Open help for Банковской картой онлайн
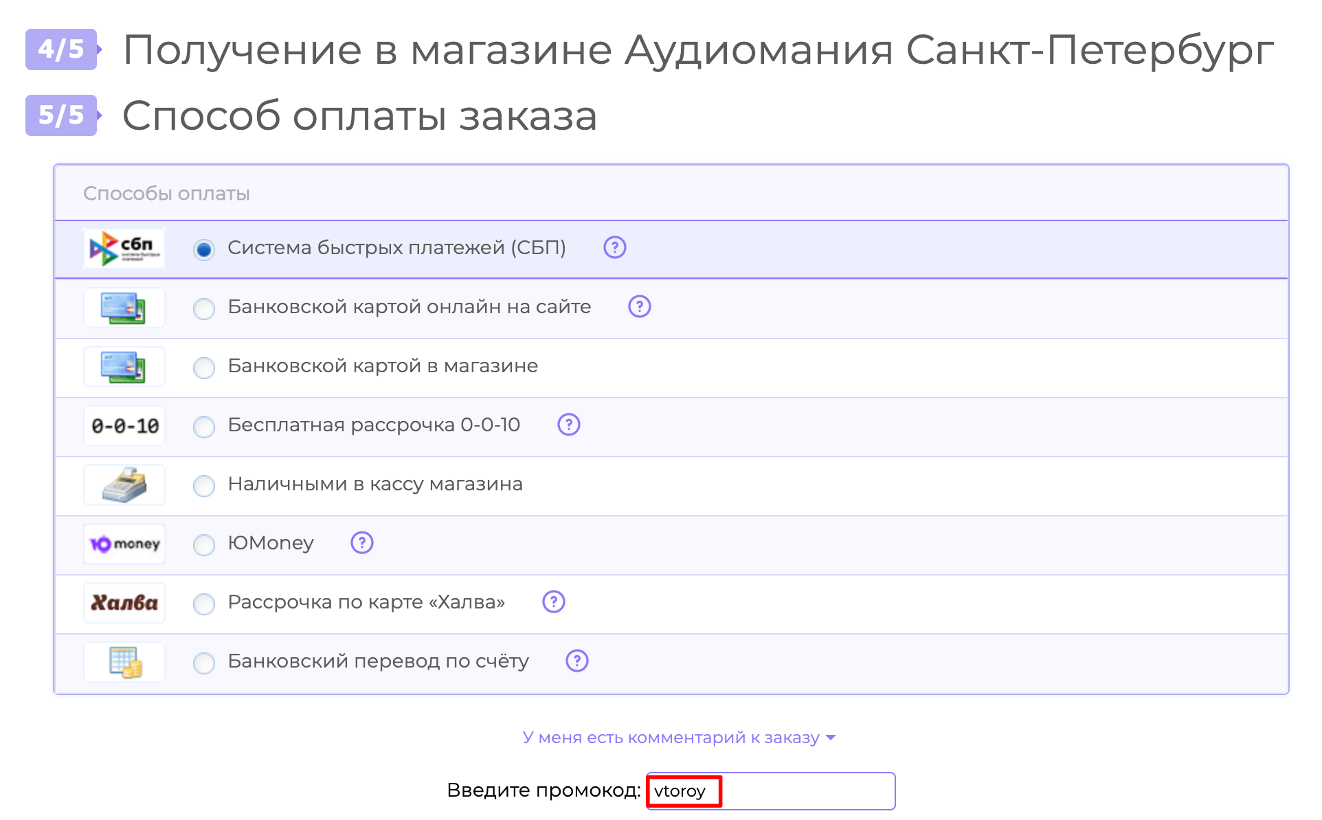The image size is (1322, 820). [638, 307]
